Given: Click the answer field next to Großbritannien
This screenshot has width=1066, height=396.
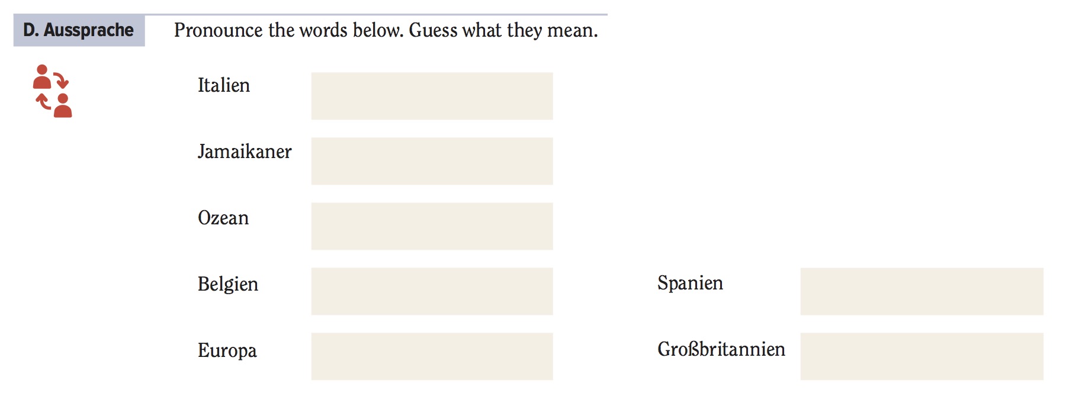Looking at the screenshot, I should point(921,356).
